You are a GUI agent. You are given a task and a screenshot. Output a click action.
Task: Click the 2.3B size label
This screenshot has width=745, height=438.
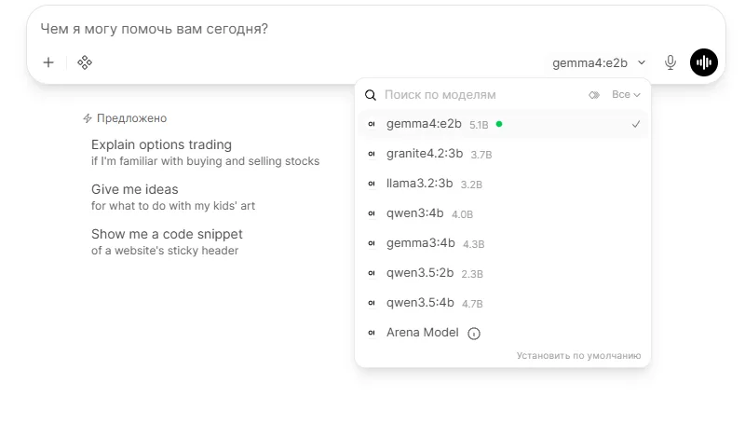coord(472,274)
